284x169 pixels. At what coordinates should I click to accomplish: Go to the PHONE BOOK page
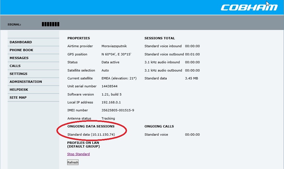click(x=21, y=50)
